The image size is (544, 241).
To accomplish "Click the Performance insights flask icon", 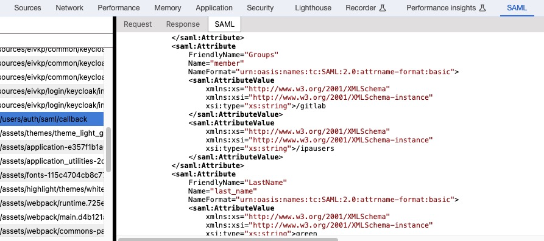I will [482, 8].
